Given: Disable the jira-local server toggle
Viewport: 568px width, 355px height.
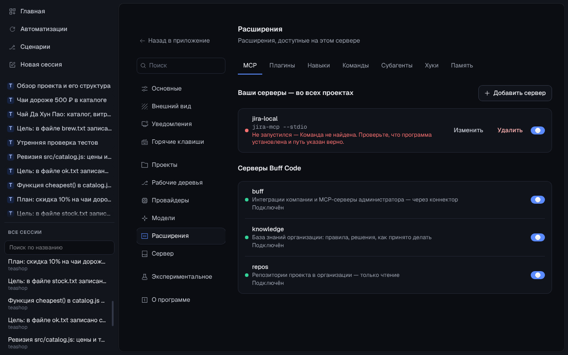Looking at the screenshot, I should pos(538,130).
